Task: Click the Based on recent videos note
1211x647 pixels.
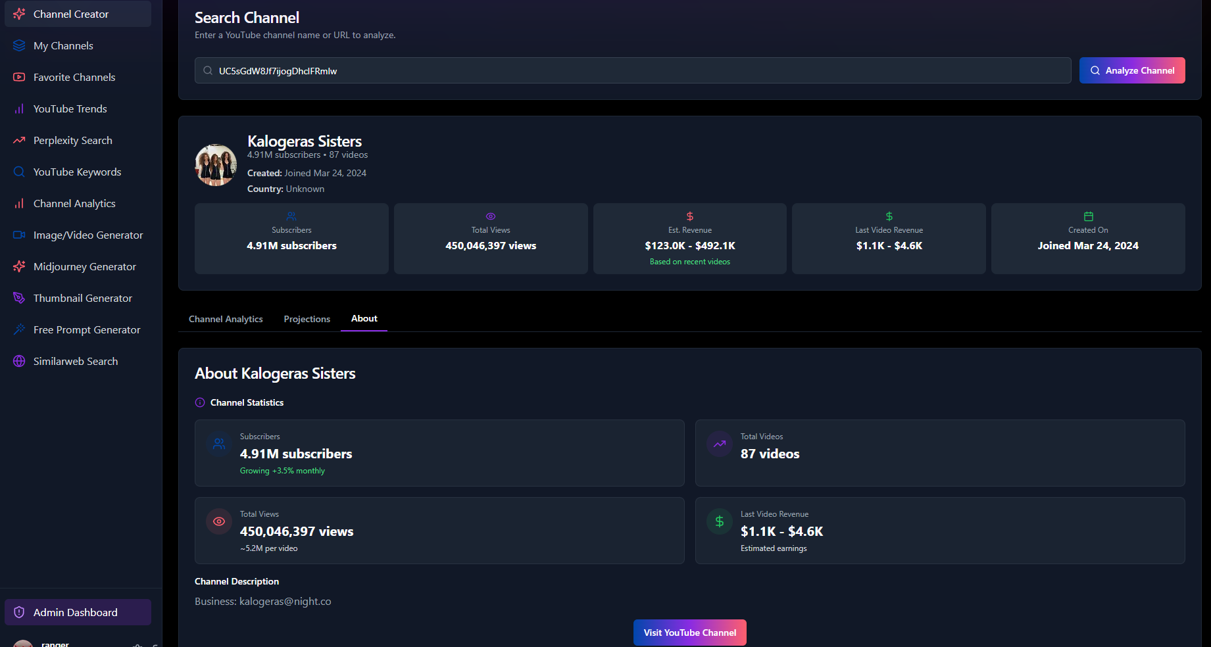Action: pyautogui.click(x=690, y=262)
